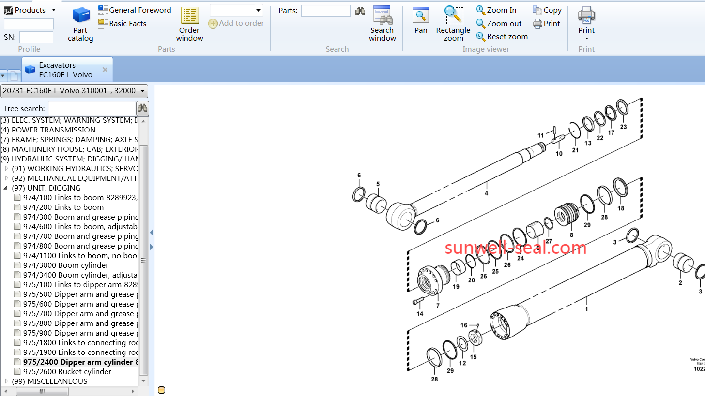Open the Part catalog
705x396 pixels.
click(x=80, y=24)
